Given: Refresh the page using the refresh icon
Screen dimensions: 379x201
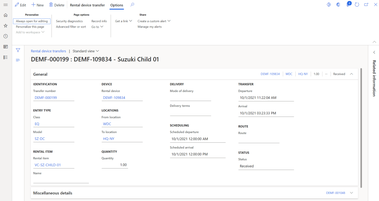Looking at the screenshot, I should (357, 5).
